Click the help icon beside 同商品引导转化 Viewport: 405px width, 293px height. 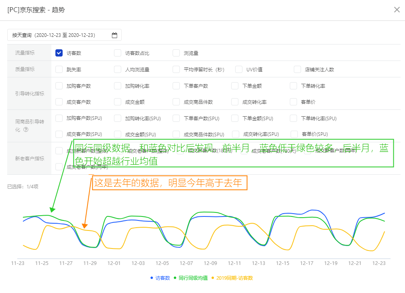point(26,129)
